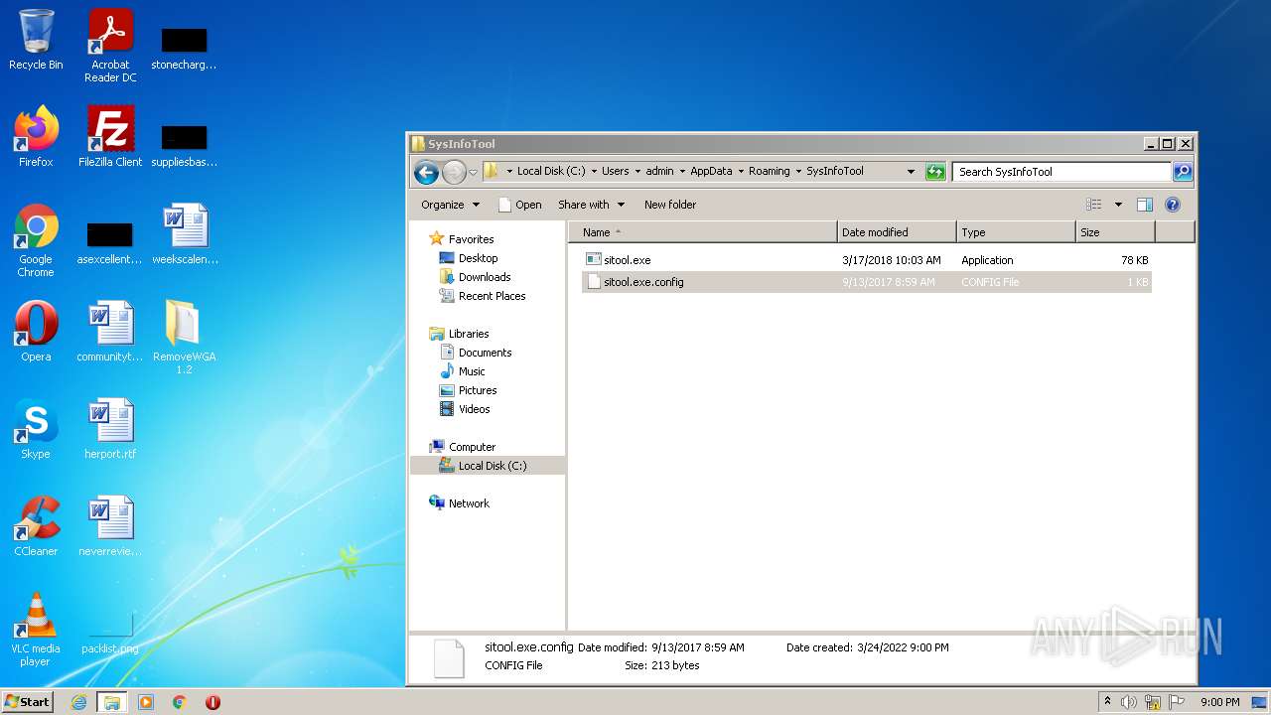This screenshot has width=1271, height=715.
Task: Click Users in the address path
Action: (615, 172)
